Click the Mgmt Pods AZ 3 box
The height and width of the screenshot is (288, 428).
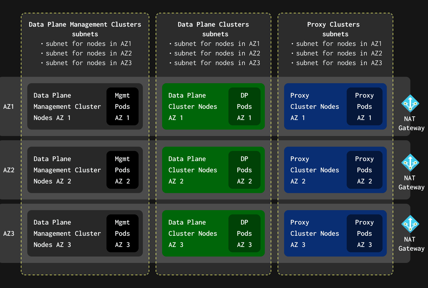122,233
